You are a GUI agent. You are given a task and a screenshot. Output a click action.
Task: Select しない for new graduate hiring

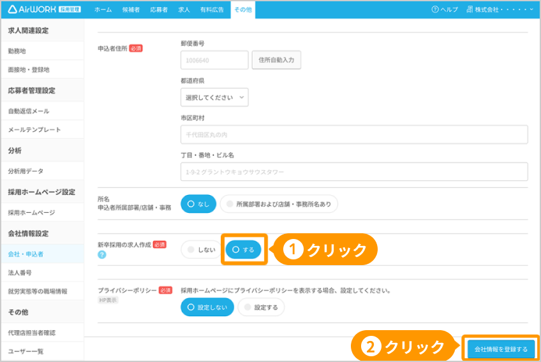point(202,250)
